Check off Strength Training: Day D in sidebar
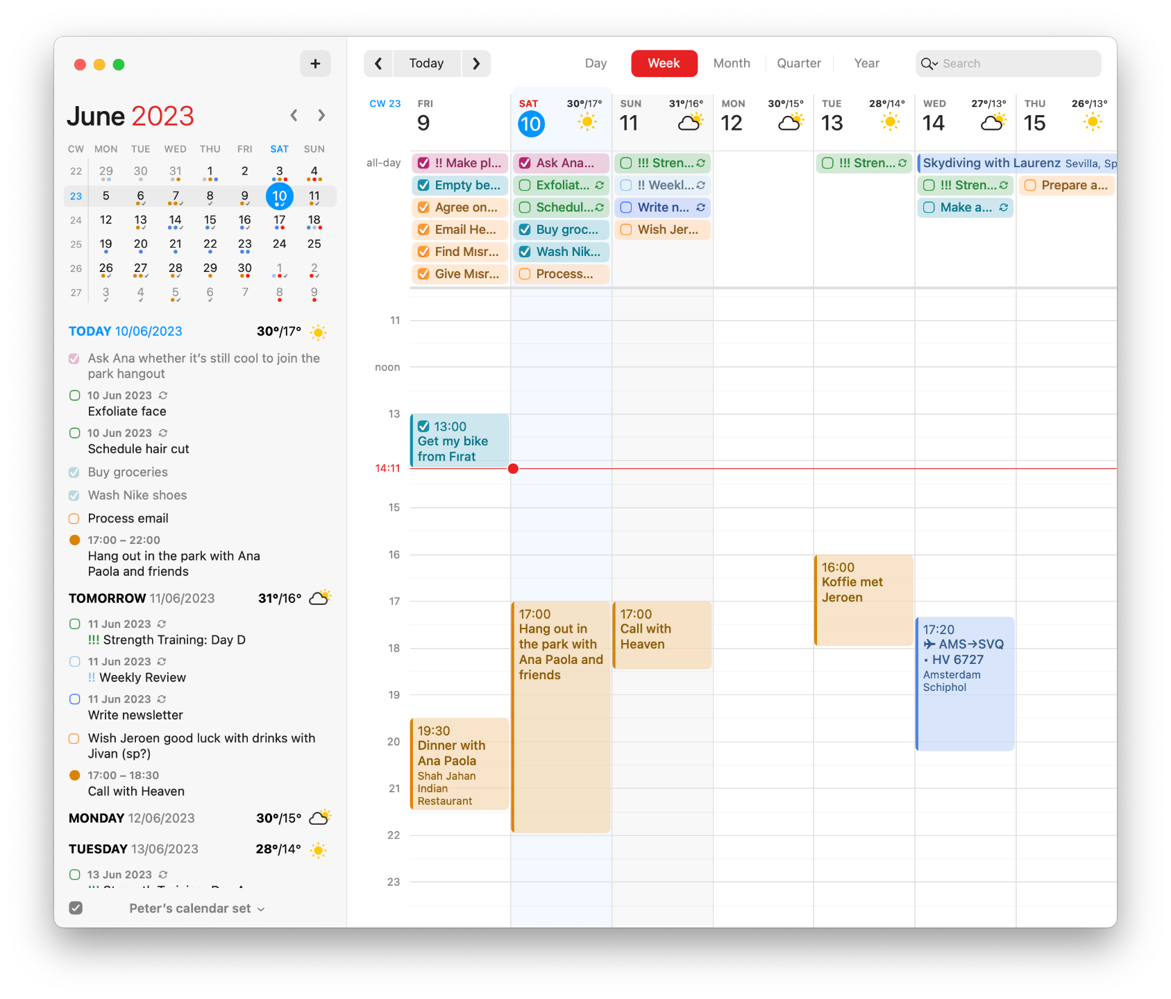The height and width of the screenshot is (999, 1171). (74, 624)
